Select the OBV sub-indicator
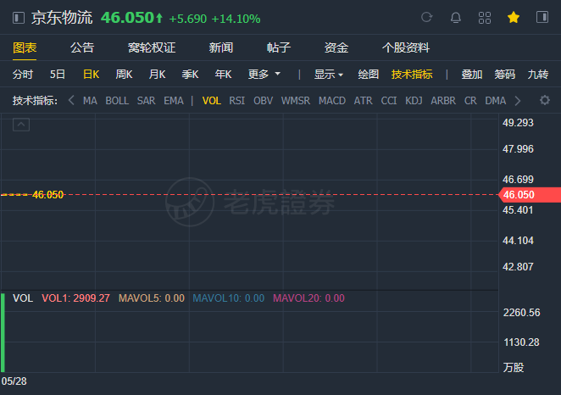The width and height of the screenshot is (561, 395). (263, 101)
